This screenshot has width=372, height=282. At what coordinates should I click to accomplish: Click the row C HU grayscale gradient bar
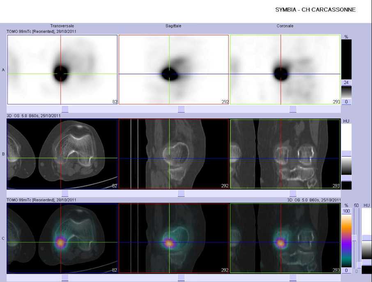(367, 250)
